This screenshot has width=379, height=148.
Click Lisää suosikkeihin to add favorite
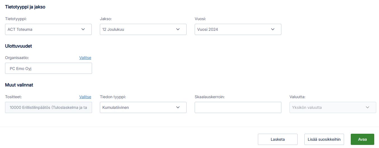click(x=324, y=139)
